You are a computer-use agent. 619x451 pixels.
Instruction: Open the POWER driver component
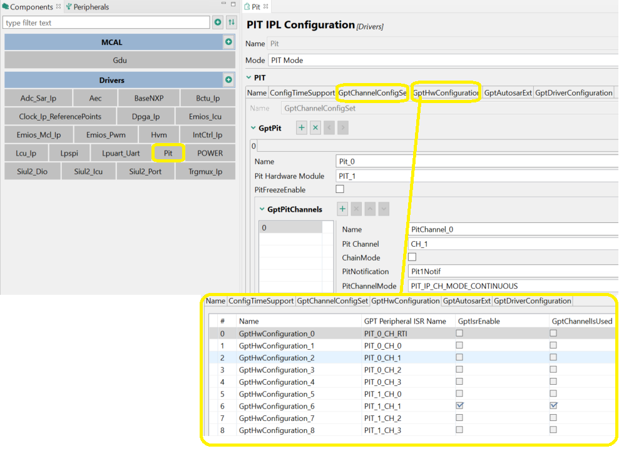(210, 153)
